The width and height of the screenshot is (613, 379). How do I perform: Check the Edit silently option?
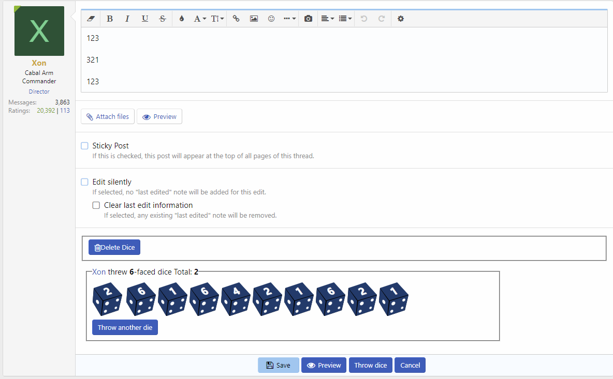point(85,182)
